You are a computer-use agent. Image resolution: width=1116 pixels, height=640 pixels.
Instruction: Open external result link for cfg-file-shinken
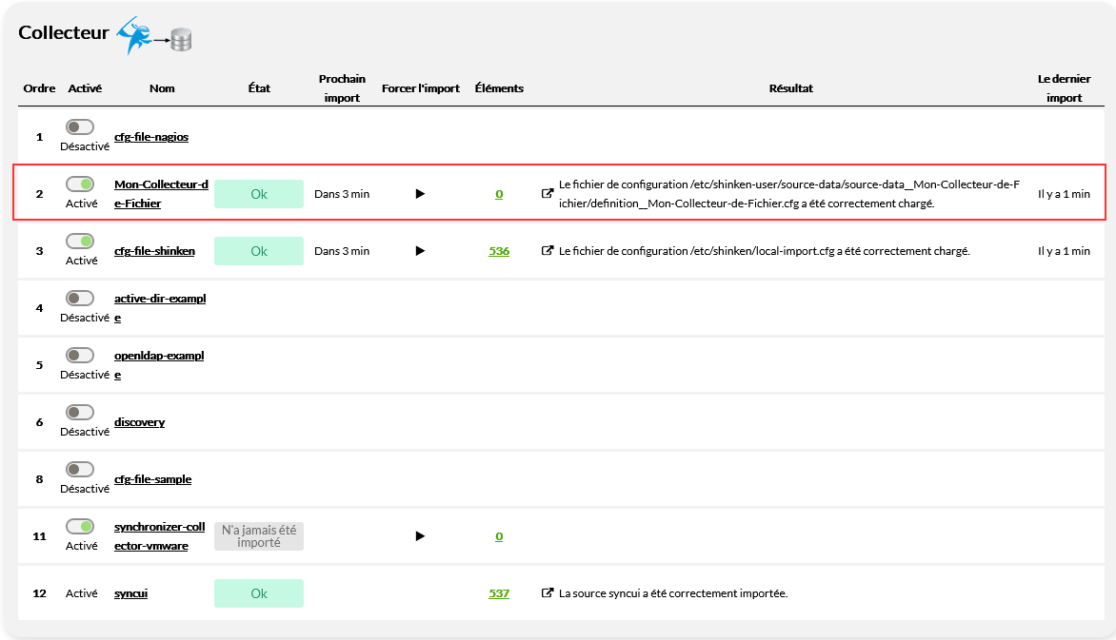(548, 251)
